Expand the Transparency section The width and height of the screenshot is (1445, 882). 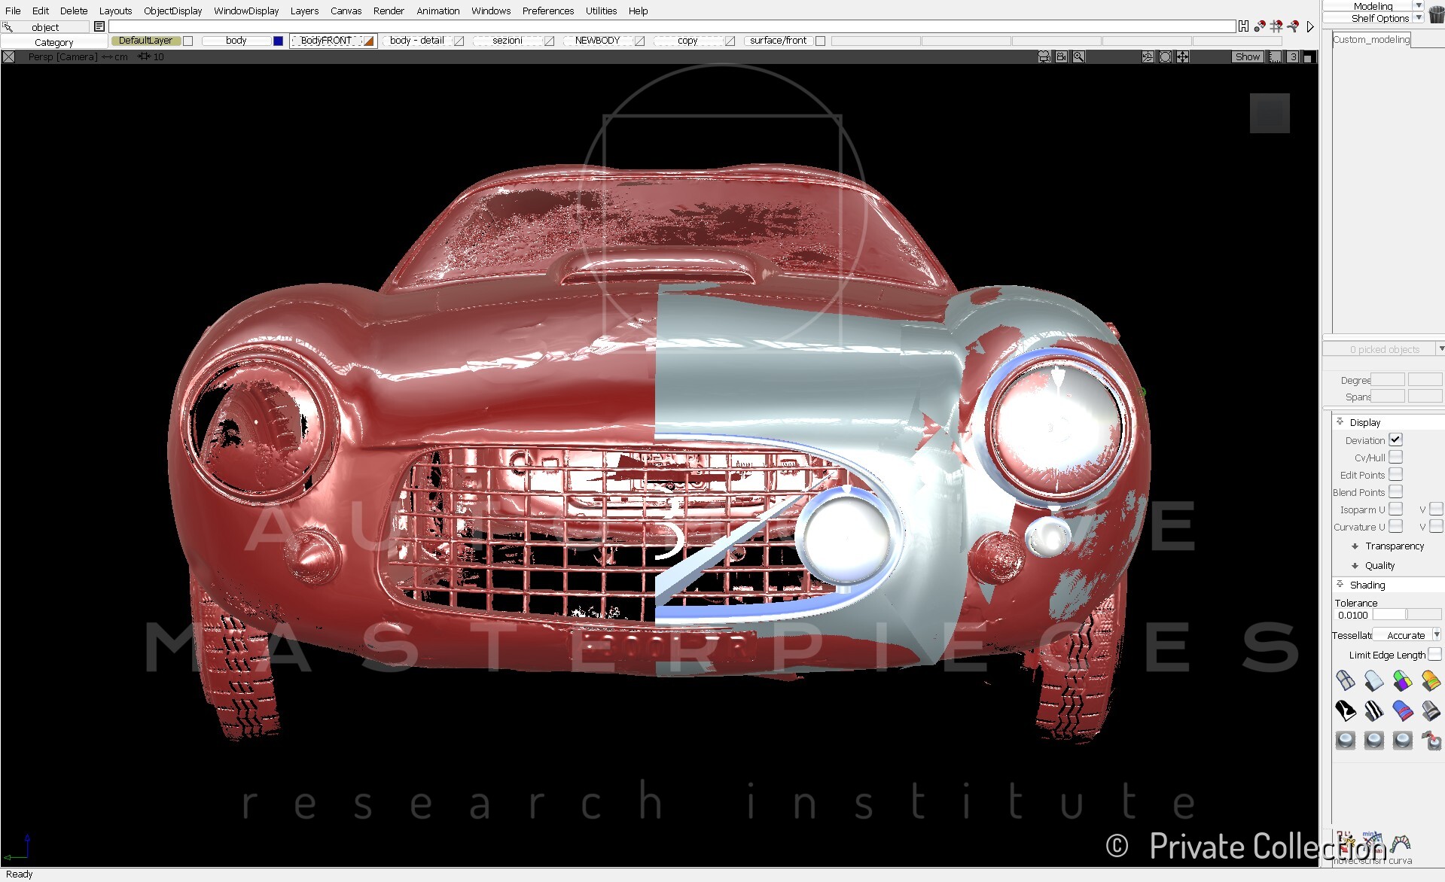point(1394,546)
